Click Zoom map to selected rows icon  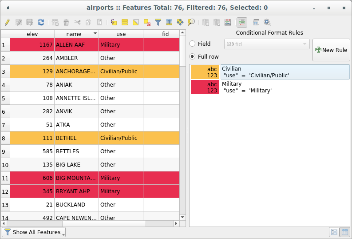(191, 22)
